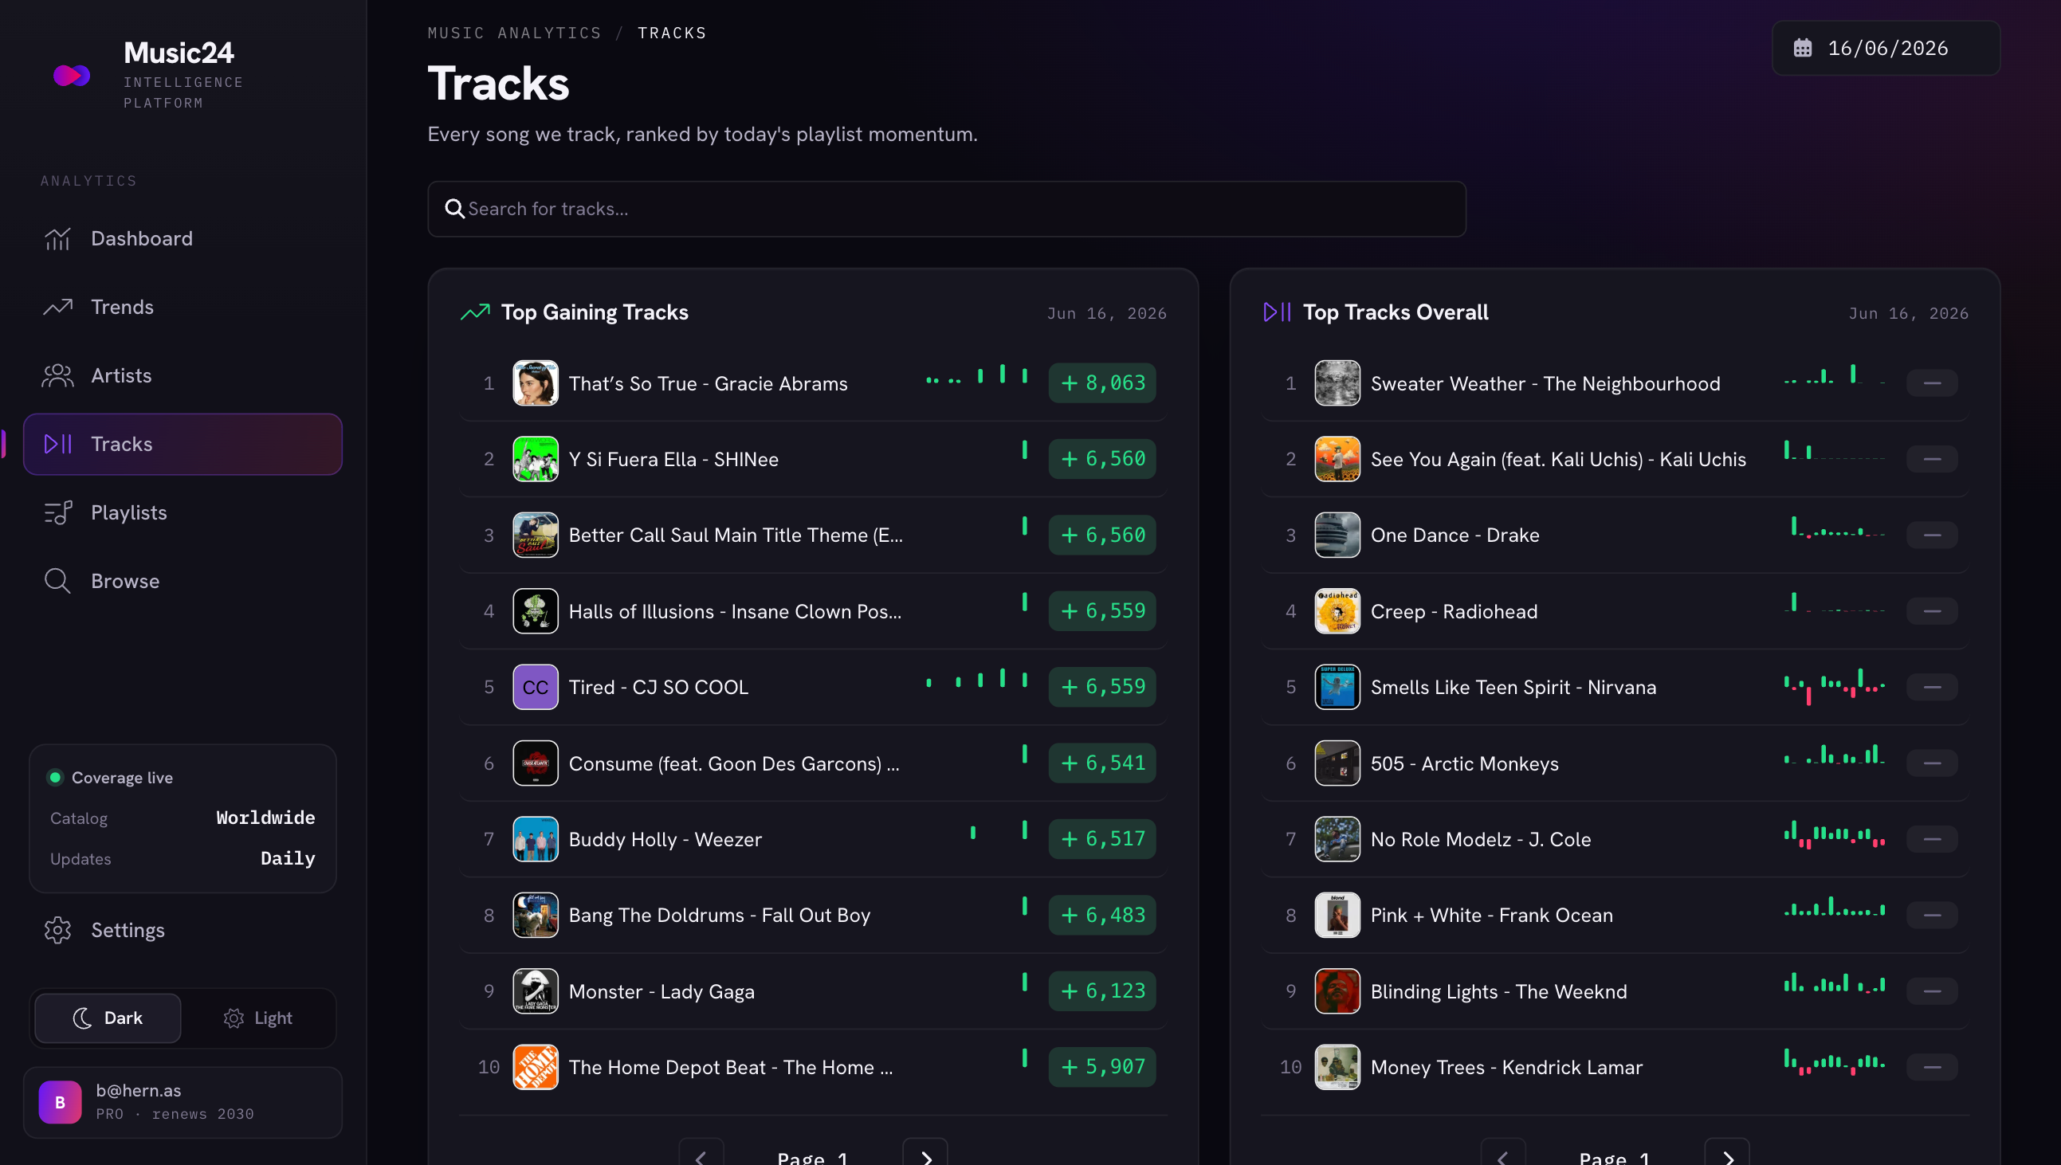This screenshot has width=2061, height=1165.
Task: Click Y Si Fuera Ella album art
Action: [536, 459]
